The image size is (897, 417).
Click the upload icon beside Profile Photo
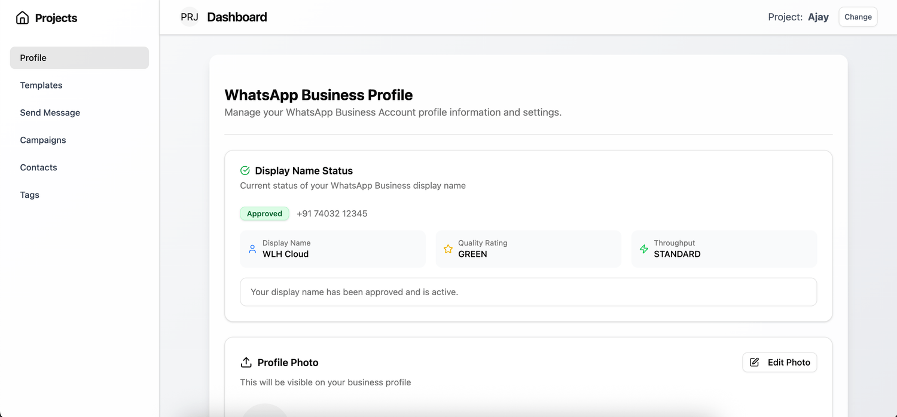pos(246,363)
